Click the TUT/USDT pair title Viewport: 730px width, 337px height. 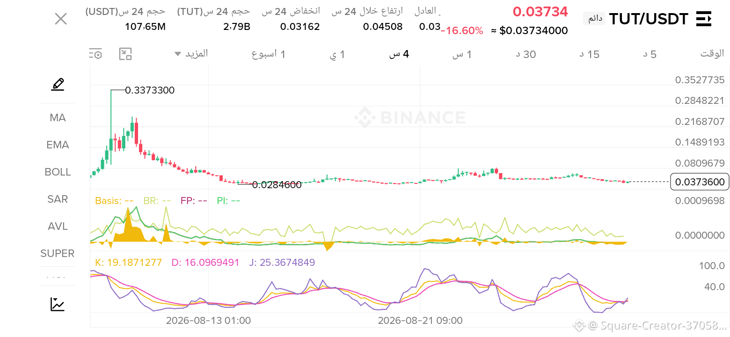(x=649, y=19)
